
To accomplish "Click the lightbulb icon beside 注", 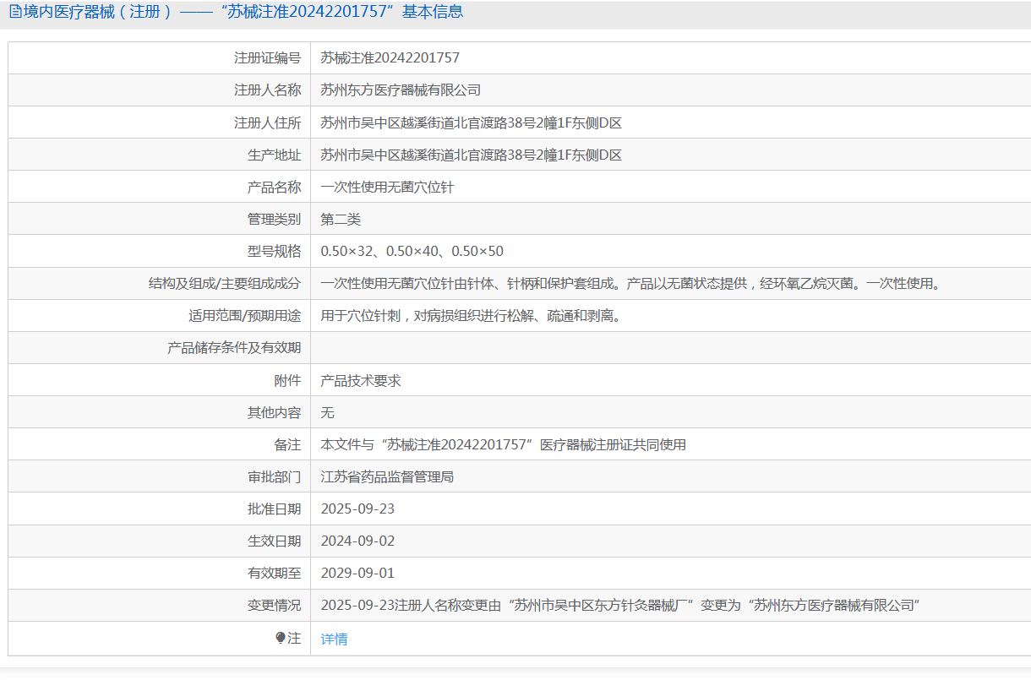I will (x=281, y=639).
